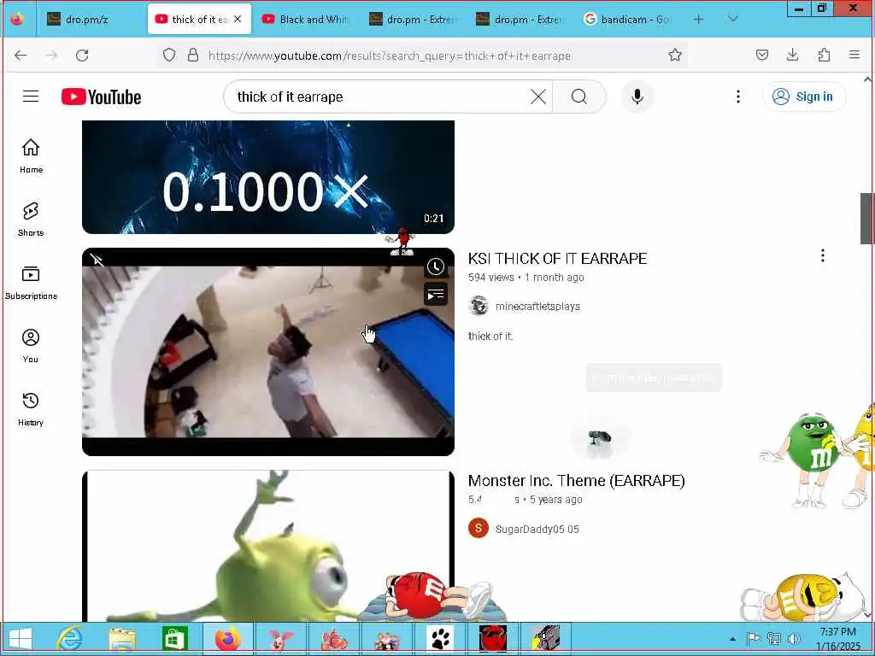
Task: Open the KSI THICK OF IT EARRAPE title
Action: click(557, 258)
